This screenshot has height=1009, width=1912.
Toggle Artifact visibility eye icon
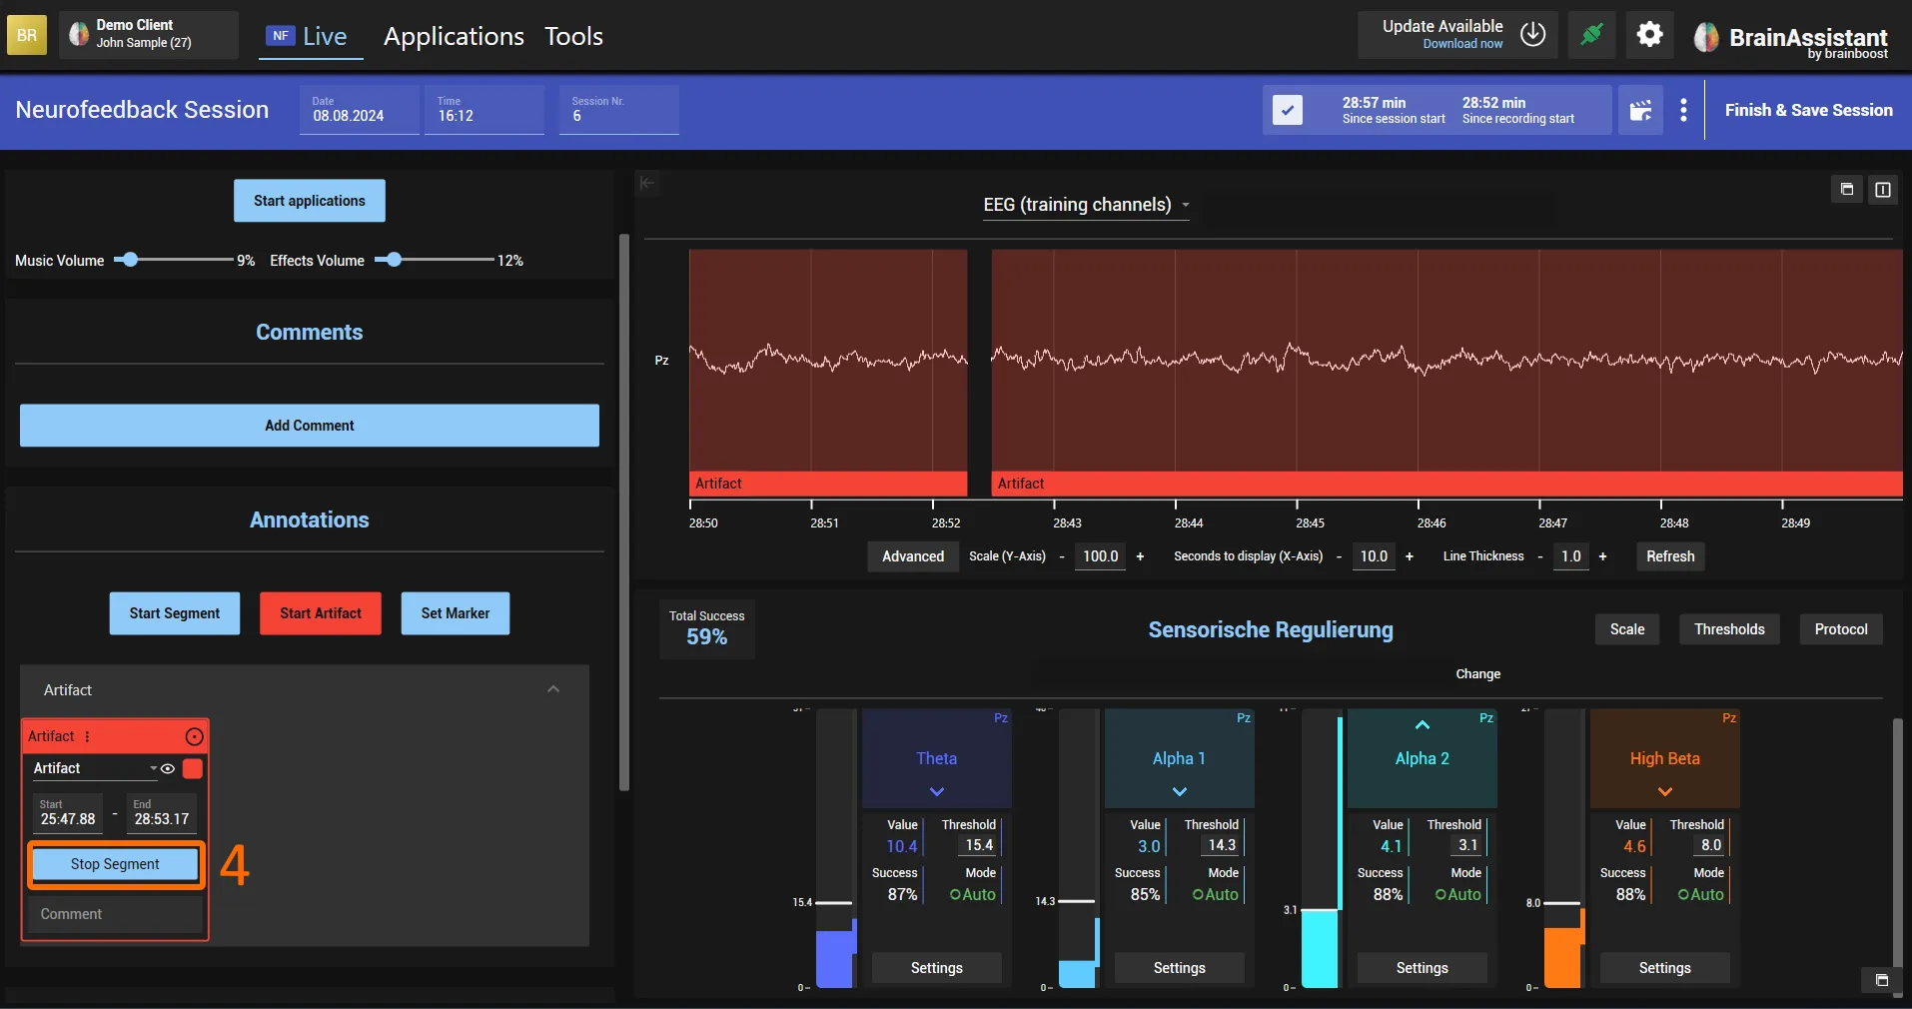[168, 768]
